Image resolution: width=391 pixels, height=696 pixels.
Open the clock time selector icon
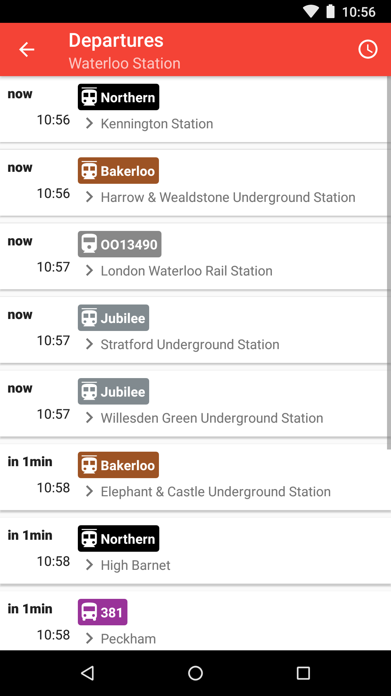(x=368, y=49)
